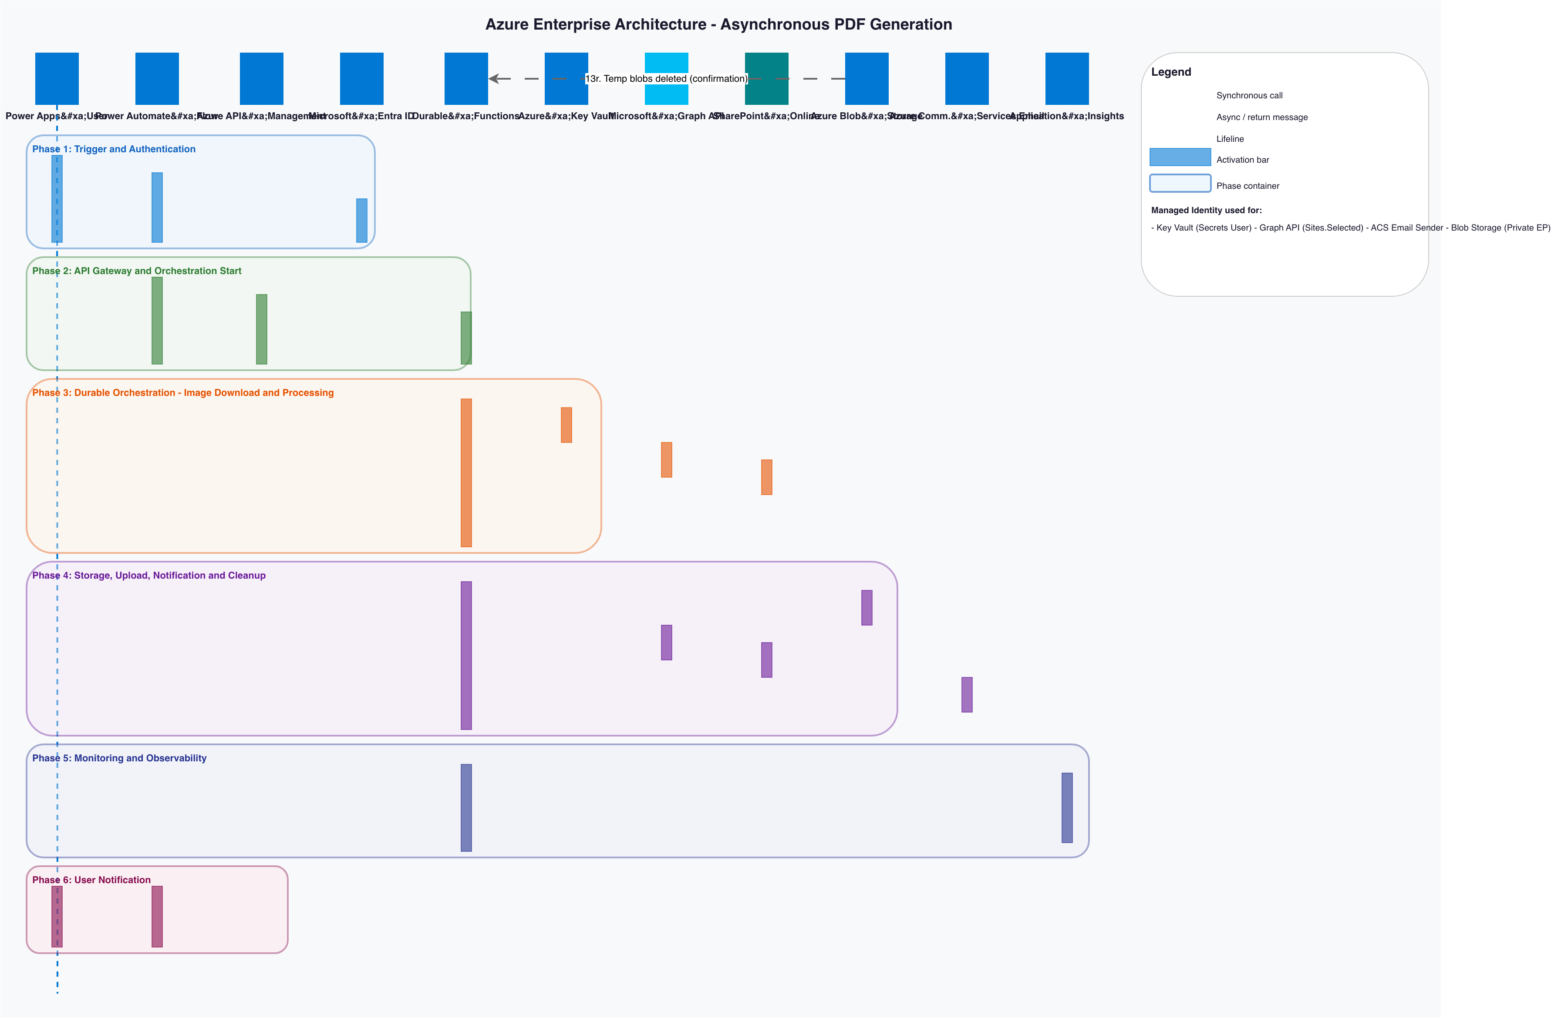Click the purple Blob Storage activation bar
The height and width of the screenshot is (1018, 1551).
point(867,608)
